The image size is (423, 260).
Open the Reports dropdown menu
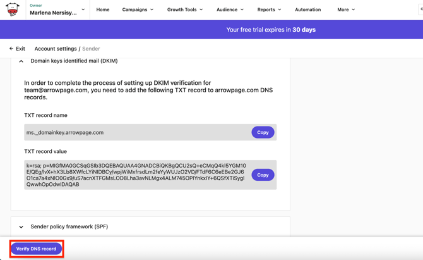[x=269, y=9]
